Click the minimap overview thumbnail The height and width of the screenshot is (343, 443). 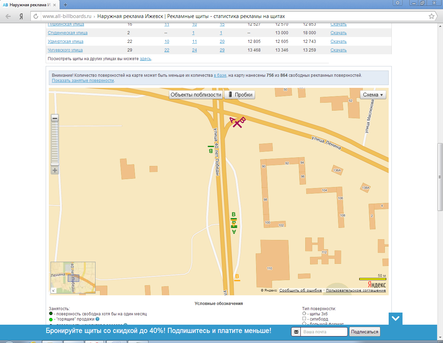[x=73, y=278]
